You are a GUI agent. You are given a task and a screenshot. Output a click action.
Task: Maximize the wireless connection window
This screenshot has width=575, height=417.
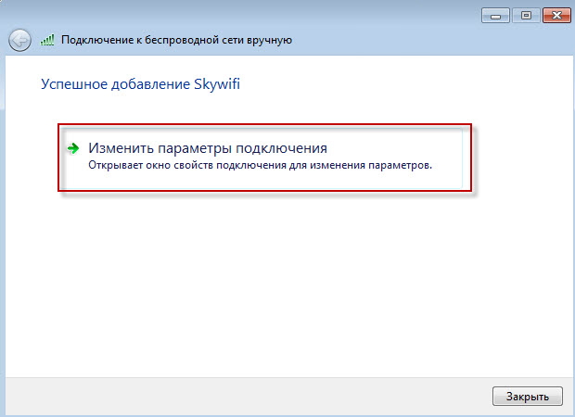coord(526,16)
